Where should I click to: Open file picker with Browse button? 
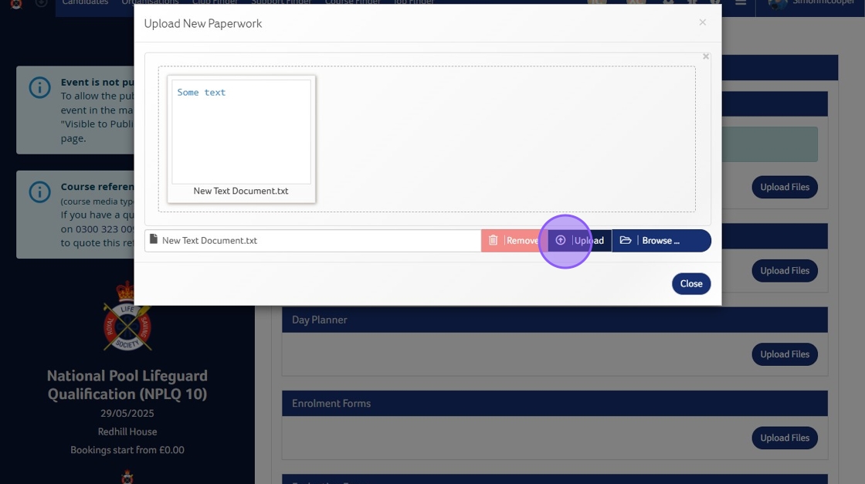[x=661, y=240]
